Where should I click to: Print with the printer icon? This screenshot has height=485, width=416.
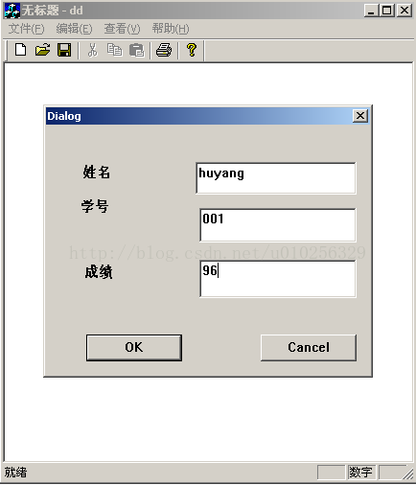[164, 50]
